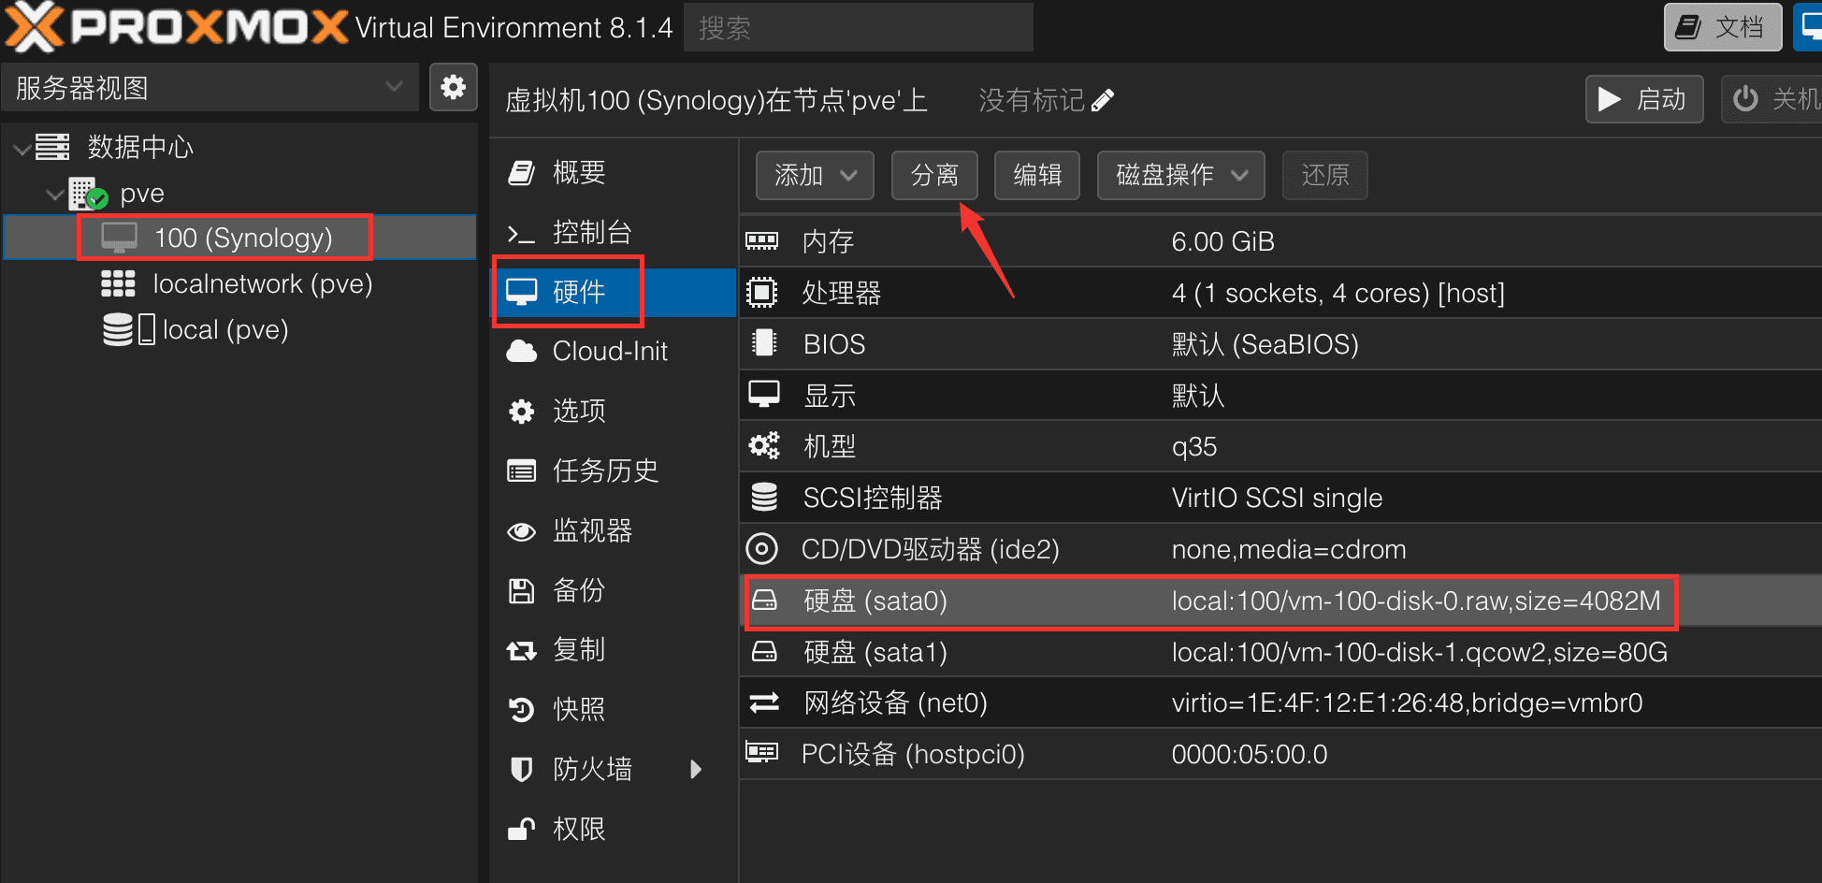The width and height of the screenshot is (1822, 883).
Task: Click the PCI card icon in hostpci0 row
Action: (761, 752)
